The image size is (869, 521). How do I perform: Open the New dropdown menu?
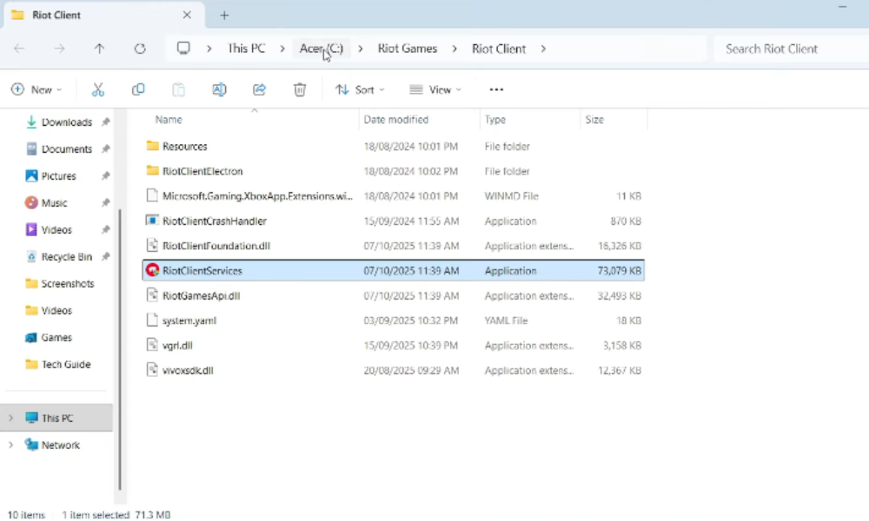[x=36, y=89]
